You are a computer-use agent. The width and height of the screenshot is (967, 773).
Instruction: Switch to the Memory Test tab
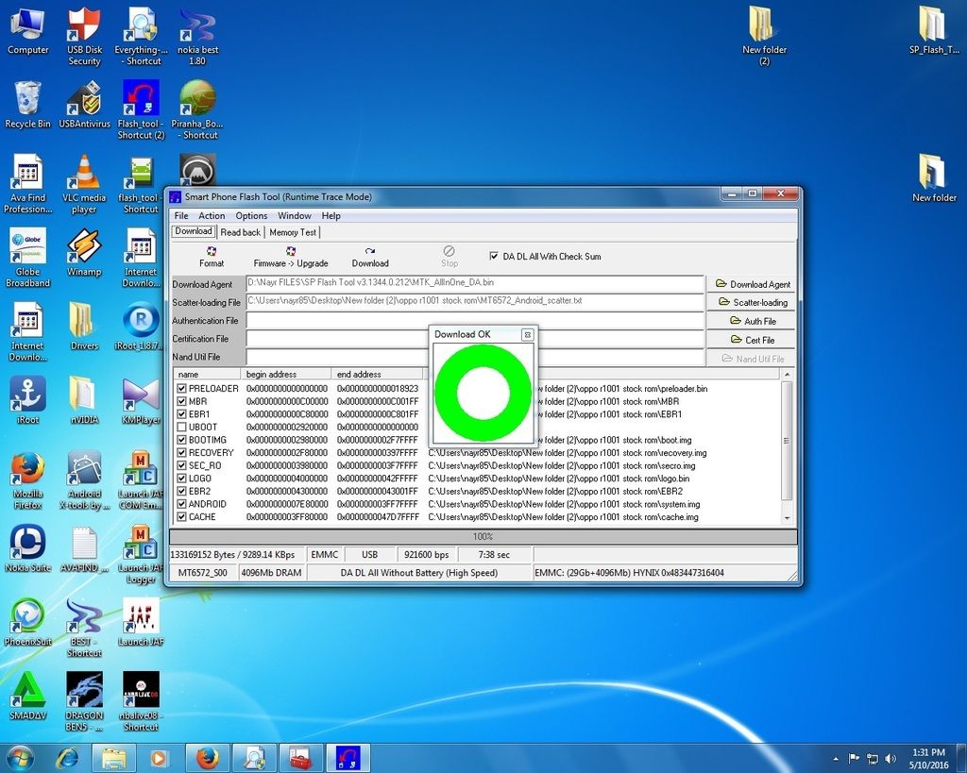tap(293, 232)
